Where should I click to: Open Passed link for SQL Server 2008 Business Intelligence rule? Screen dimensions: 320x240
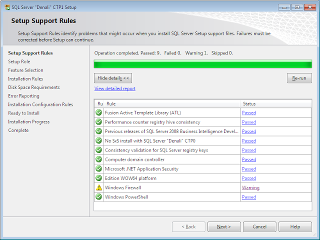(x=249, y=131)
